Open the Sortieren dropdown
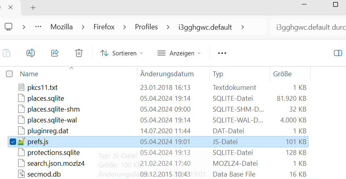Image resolution: width=346 pixels, height=179 pixels. pyautogui.click(x=122, y=53)
